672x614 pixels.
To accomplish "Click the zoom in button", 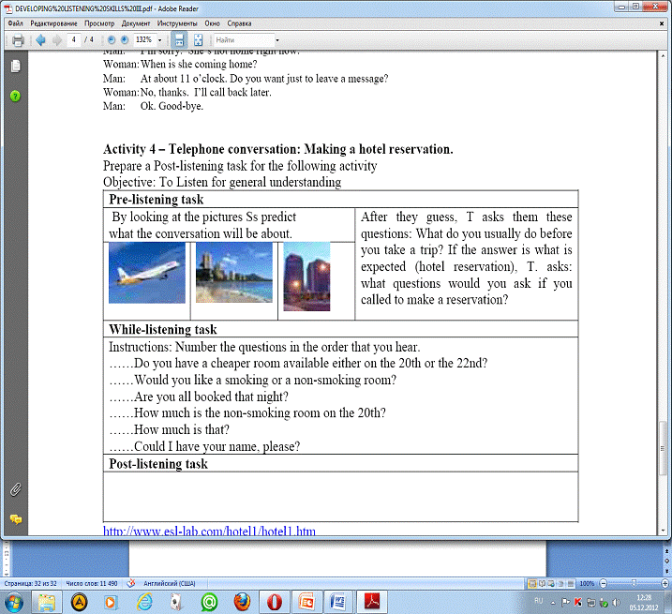I will tap(125, 40).
